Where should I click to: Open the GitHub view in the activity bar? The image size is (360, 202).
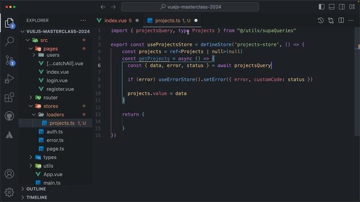click(x=9, y=116)
